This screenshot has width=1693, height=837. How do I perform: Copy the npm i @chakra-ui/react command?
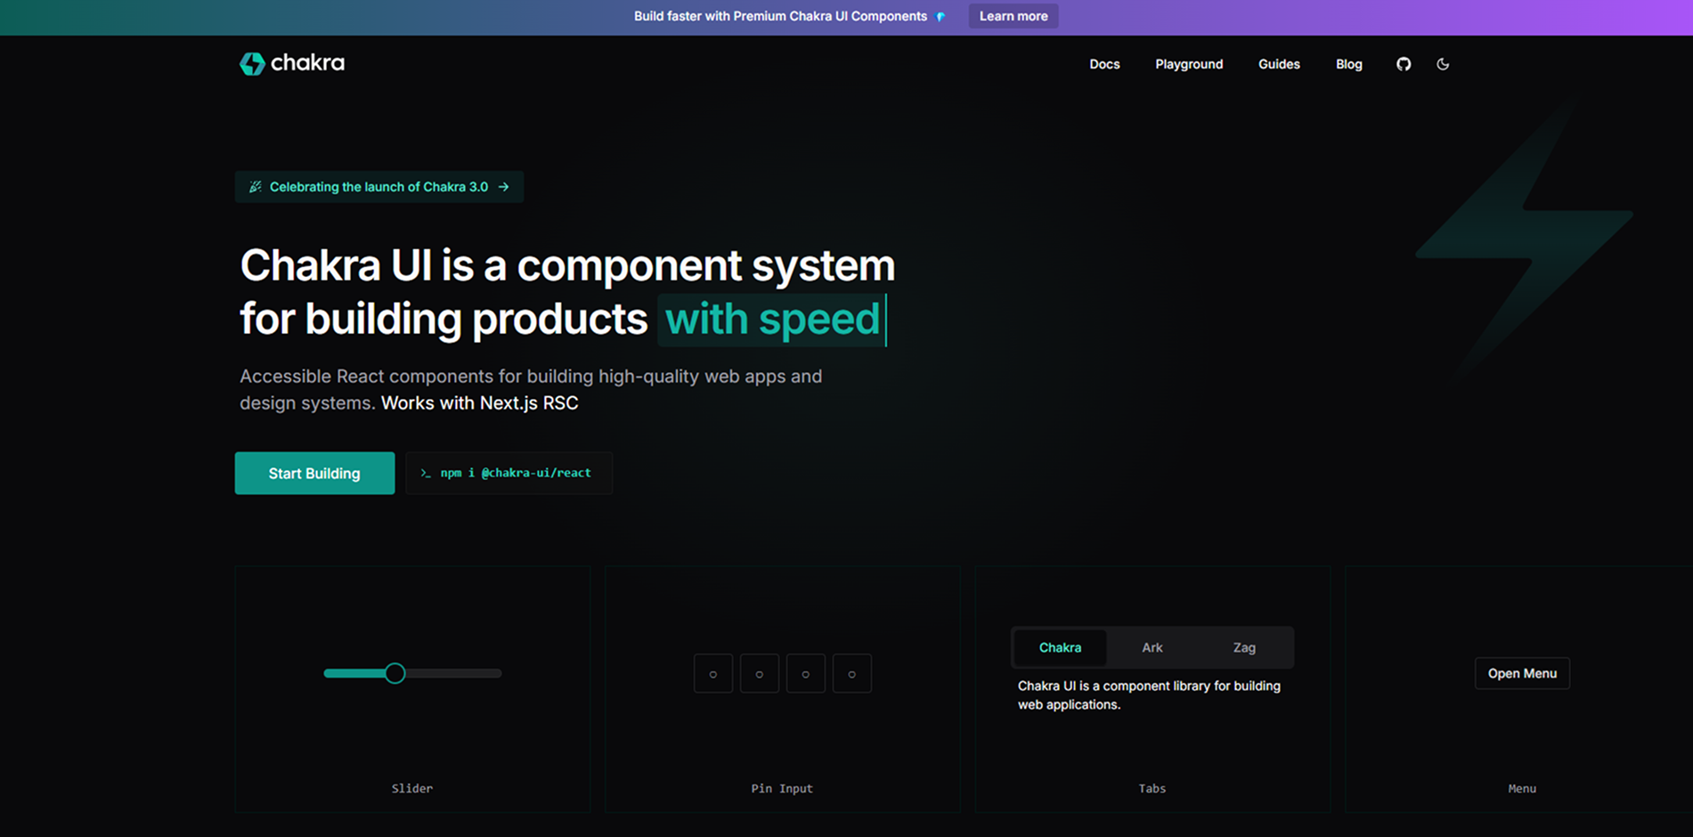[x=509, y=473]
